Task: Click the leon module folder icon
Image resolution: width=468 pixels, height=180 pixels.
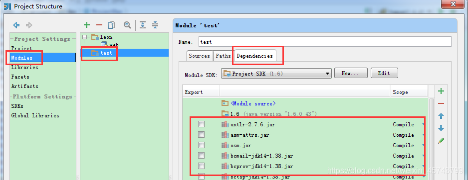Action: pos(95,37)
